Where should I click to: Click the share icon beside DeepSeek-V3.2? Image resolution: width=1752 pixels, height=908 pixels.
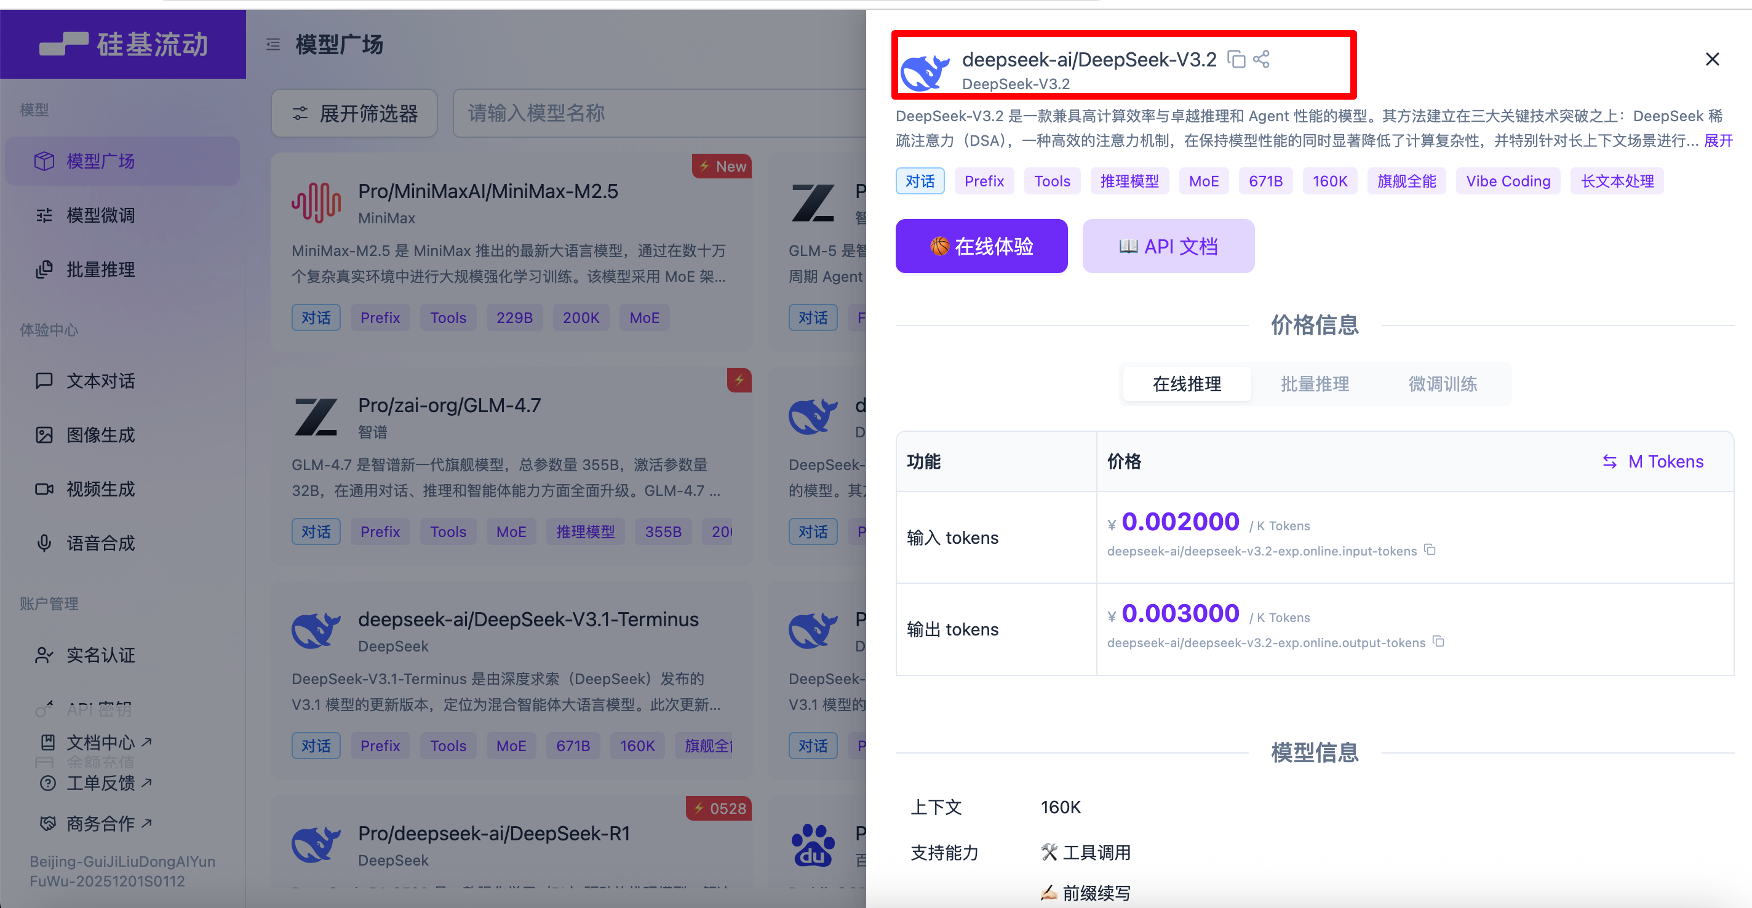pyautogui.click(x=1261, y=59)
